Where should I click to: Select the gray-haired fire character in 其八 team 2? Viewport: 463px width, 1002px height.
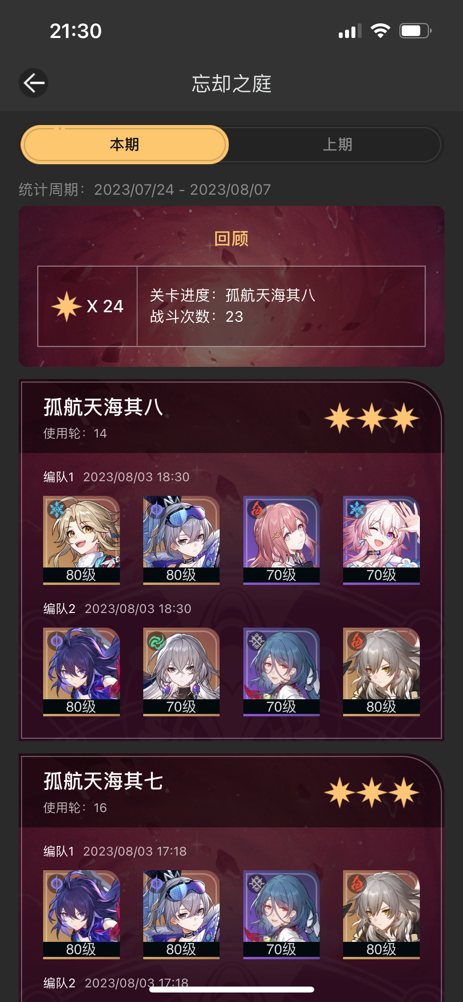coord(381,672)
